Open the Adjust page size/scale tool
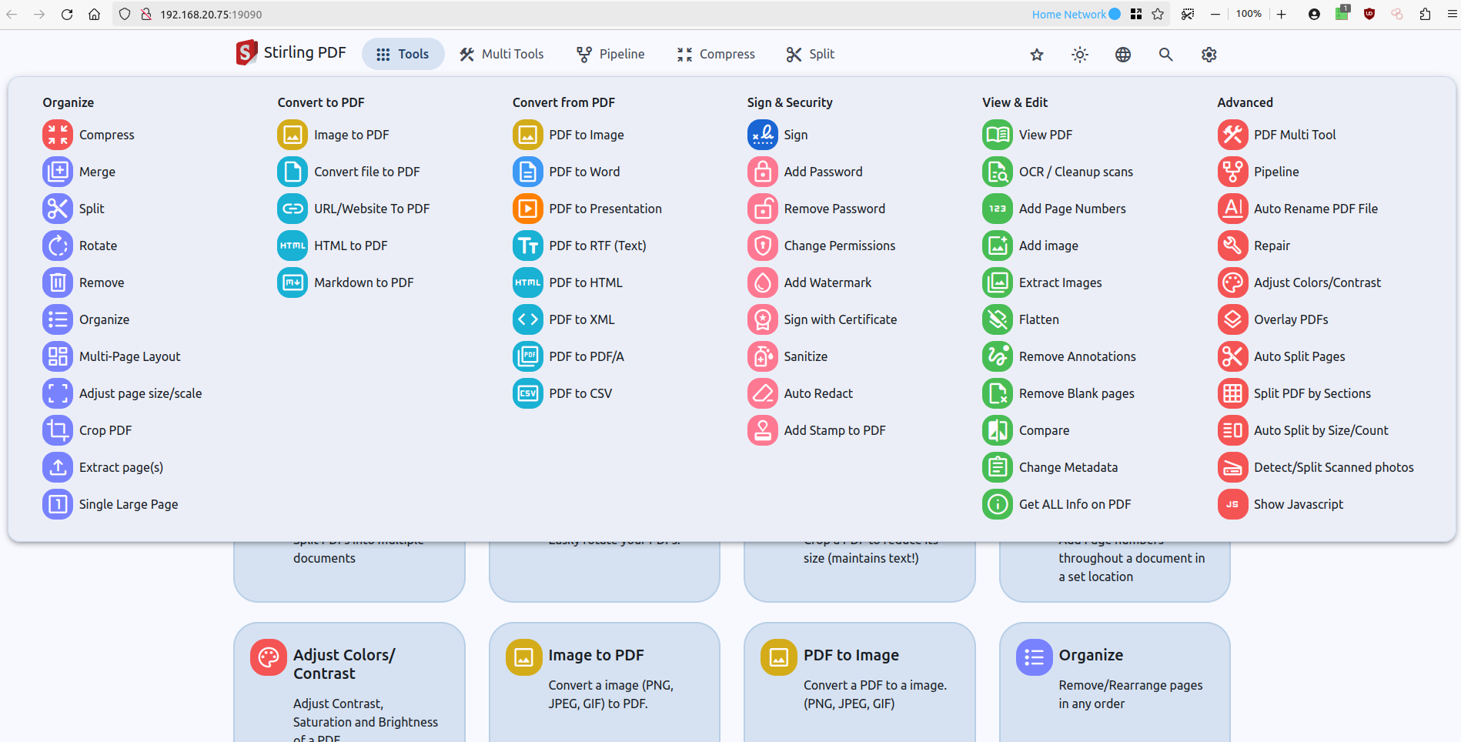This screenshot has height=742, width=1461. pos(122,393)
